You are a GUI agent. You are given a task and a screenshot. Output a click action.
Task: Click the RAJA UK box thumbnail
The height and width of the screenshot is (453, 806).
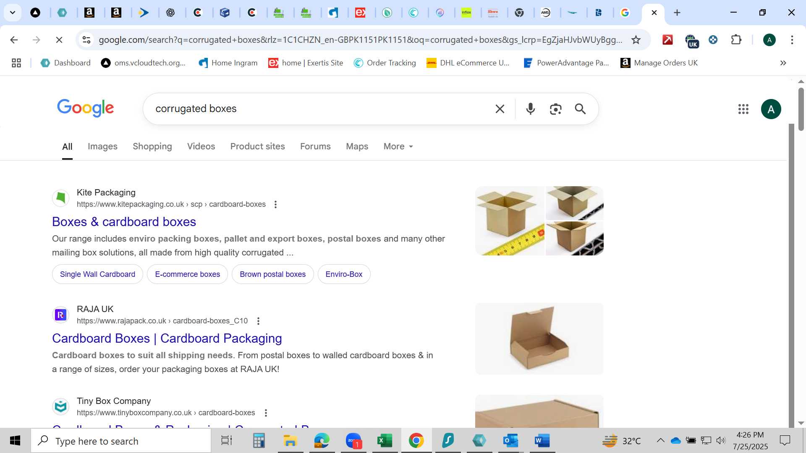click(539, 338)
